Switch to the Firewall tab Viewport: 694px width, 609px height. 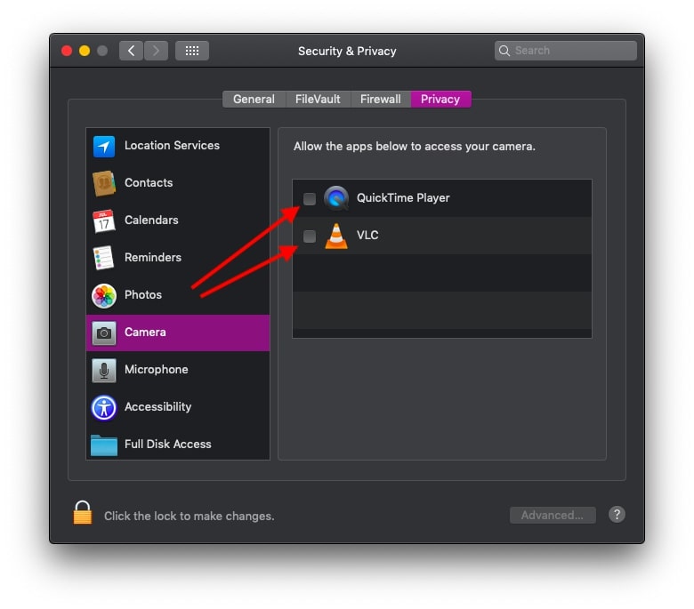tap(381, 99)
